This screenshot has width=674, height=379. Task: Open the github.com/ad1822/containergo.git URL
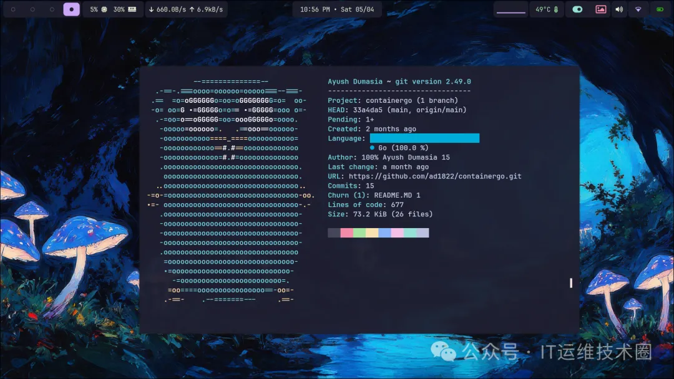point(435,176)
